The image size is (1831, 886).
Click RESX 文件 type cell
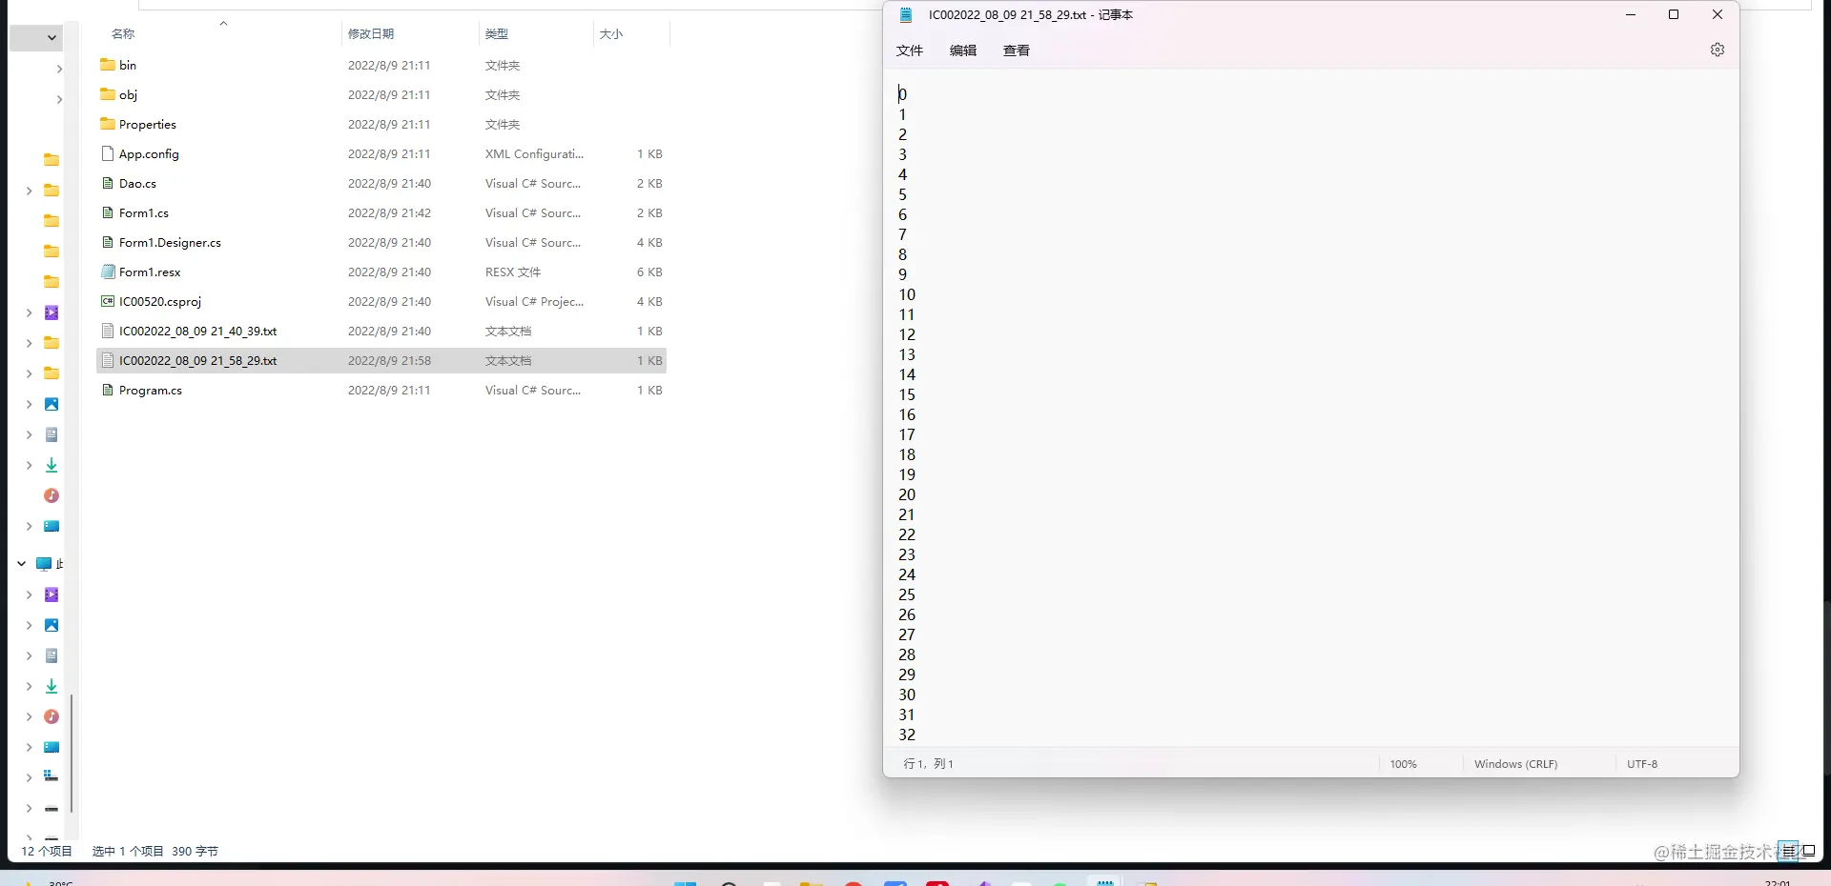point(513,272)
